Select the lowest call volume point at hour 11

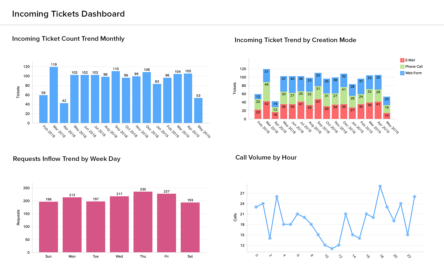point(332,249)
